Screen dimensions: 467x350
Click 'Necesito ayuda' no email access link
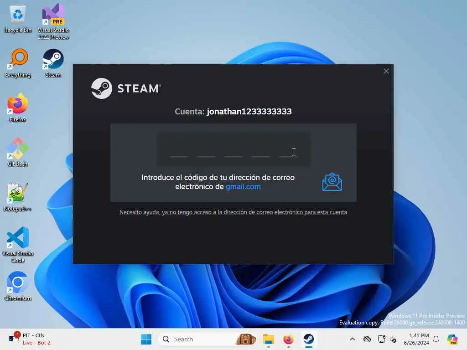(x=233, y=212)
